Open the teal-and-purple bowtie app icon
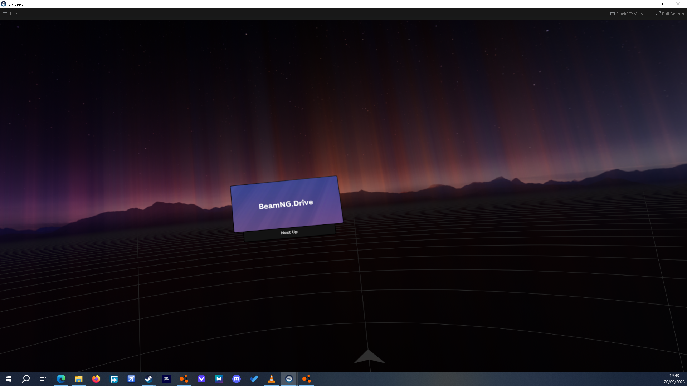The image size is (687, 386). (219, 379)
